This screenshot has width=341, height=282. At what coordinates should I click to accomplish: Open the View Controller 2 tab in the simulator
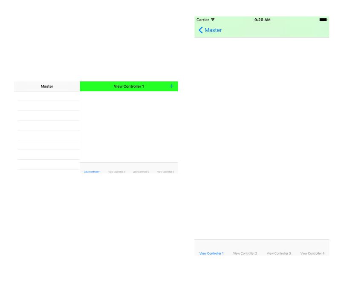coord(245,253)
